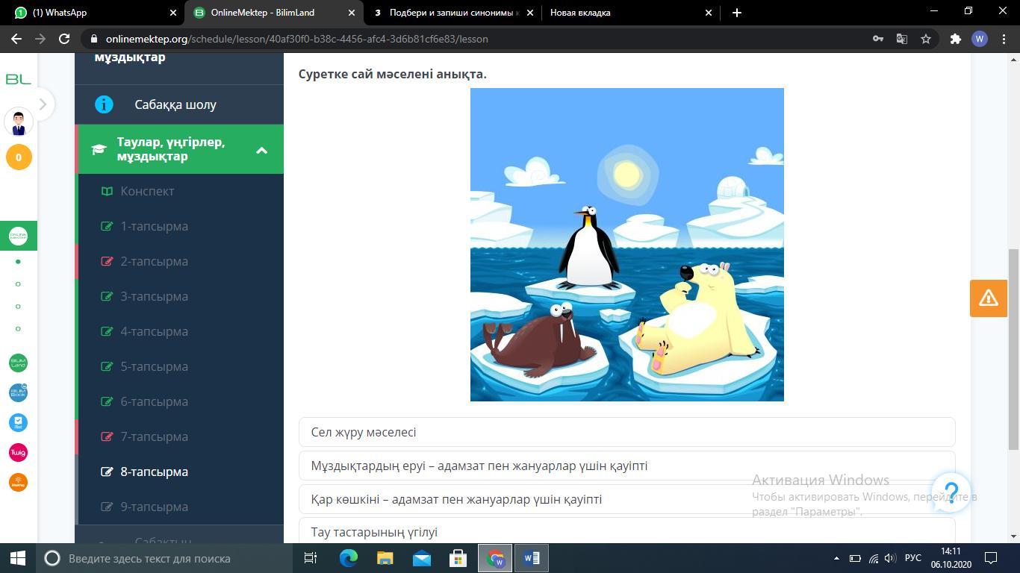
Task: Open the BilimLand BL logo
Action: 18,79
